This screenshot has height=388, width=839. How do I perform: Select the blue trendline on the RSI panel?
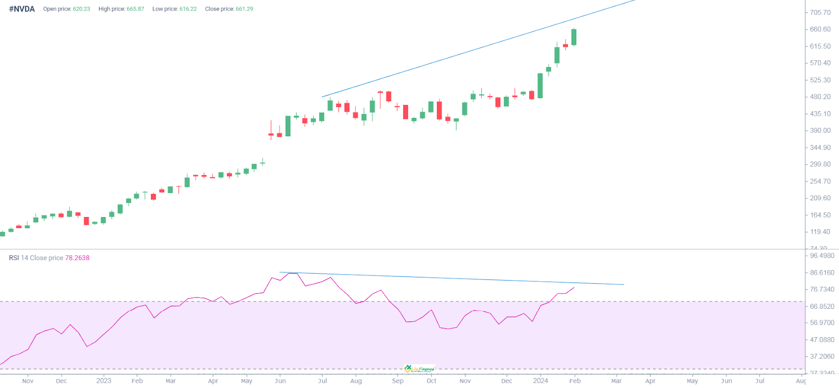tap(451, 278)
